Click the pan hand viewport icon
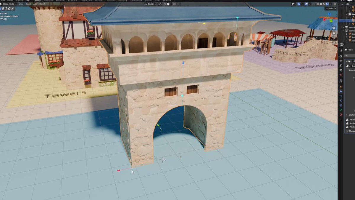 [x=334, y=33]
